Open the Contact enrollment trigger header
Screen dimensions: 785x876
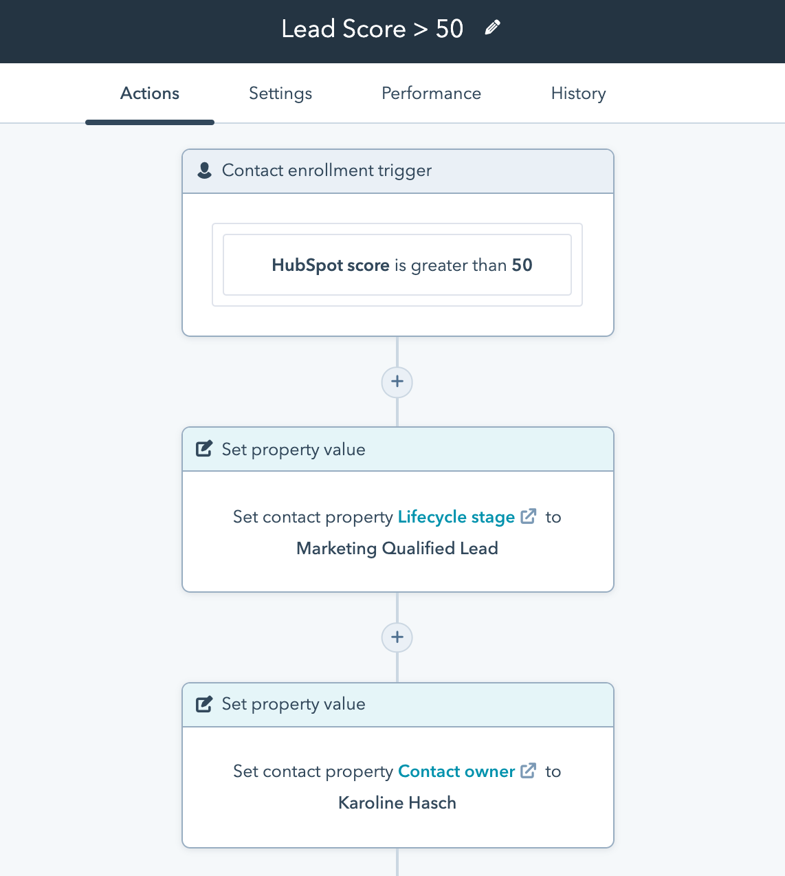tap(398, 171)
